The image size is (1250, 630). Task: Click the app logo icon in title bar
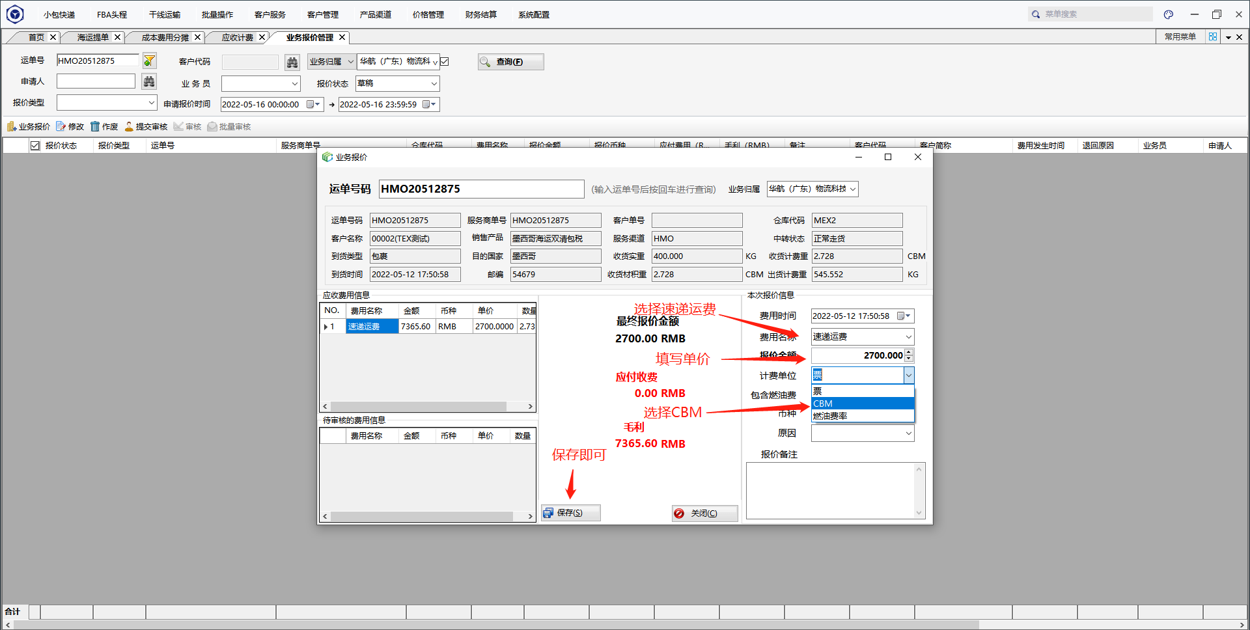coord(15,14)
